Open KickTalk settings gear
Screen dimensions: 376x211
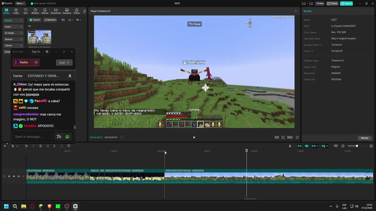(47, 52)
